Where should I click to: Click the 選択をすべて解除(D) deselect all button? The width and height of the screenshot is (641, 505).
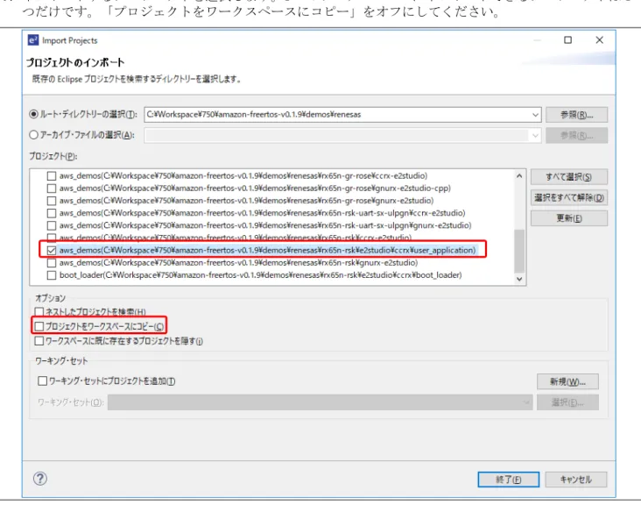tap(568, 197)
